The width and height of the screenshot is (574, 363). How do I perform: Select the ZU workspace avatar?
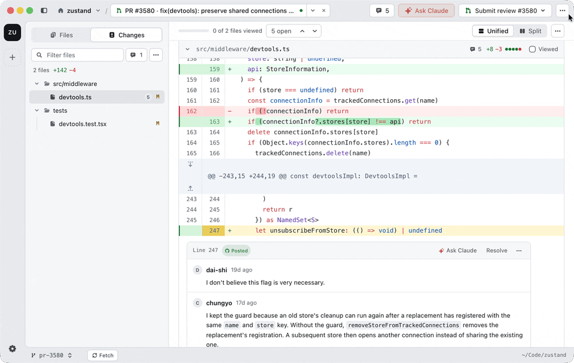pos(13,32)
